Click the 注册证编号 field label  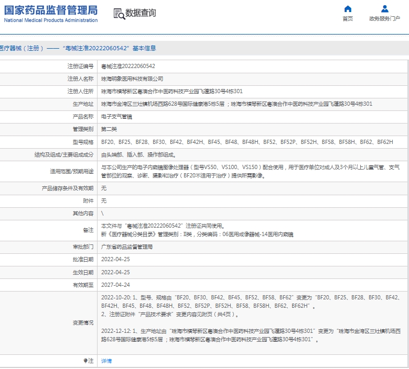pyautogui.click(x=80, y=66)
